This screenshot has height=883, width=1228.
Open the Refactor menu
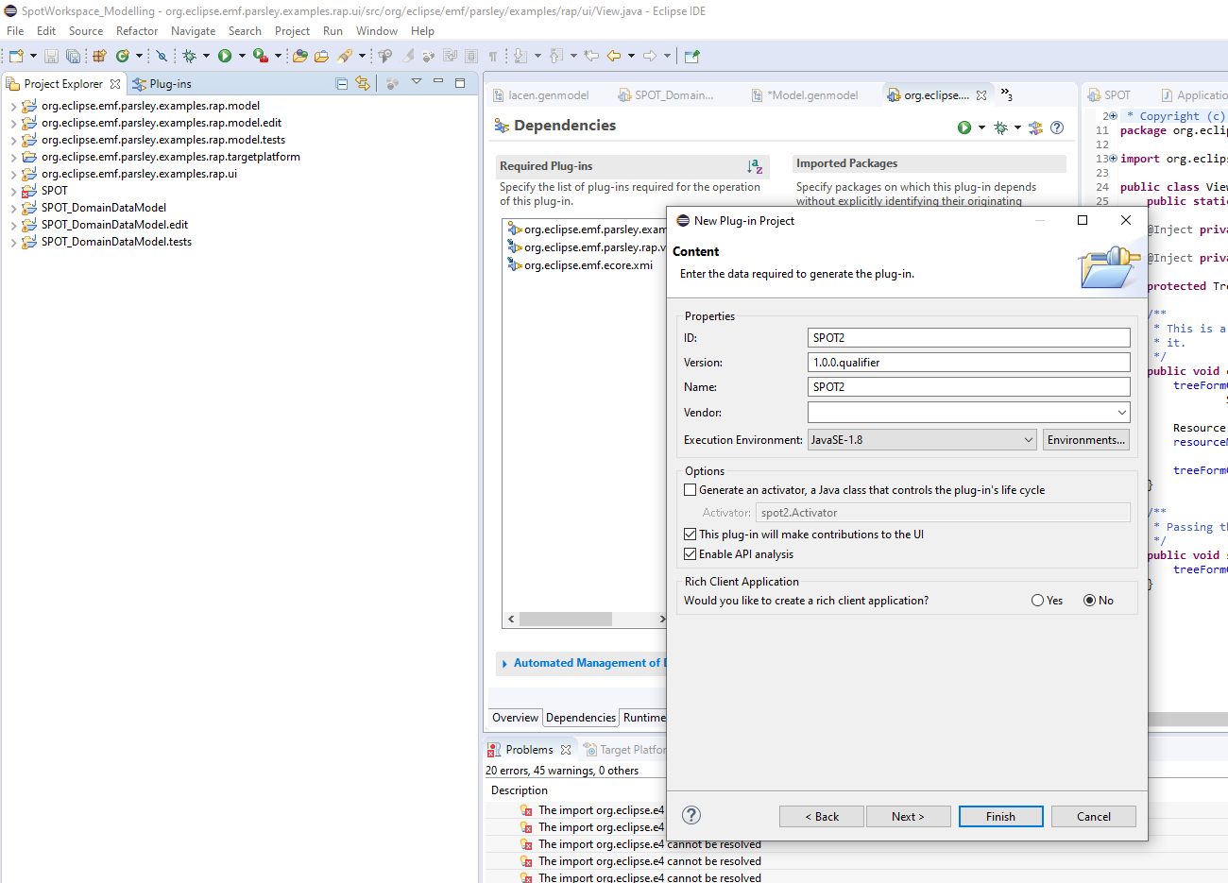click(137, 31)
